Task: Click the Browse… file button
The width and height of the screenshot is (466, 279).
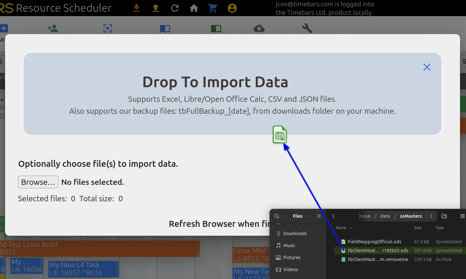Action: tap(38, 182)
